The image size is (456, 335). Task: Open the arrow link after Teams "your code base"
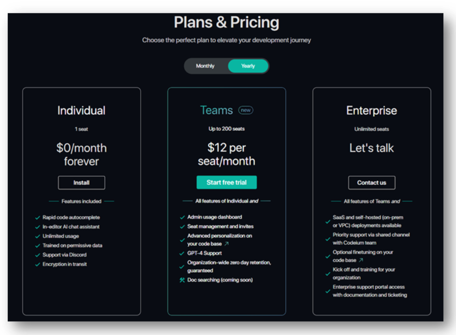click(x=227, y=244)
